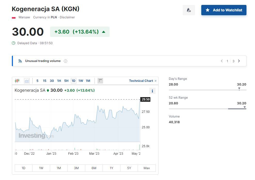Viewport: 255px width, 180px height.
Task: Click the create alert bell icon
Action: (189, 10)
